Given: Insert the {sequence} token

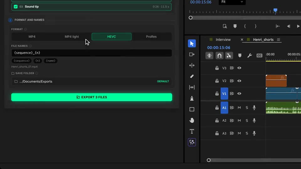Looking at the screenshot, I should click(x=22, y=61).
